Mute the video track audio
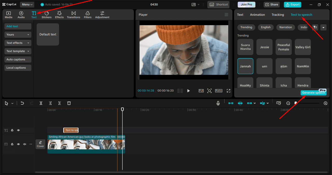The width and height of the screenshot is (332, 175). (x=25, y=144)
